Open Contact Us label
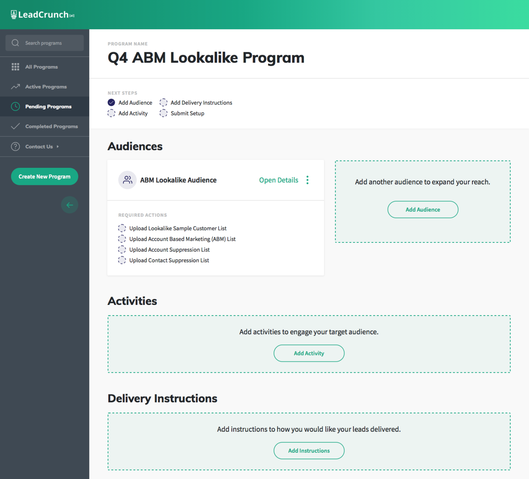This screenshot has width=529, height=479. point(39,147)
